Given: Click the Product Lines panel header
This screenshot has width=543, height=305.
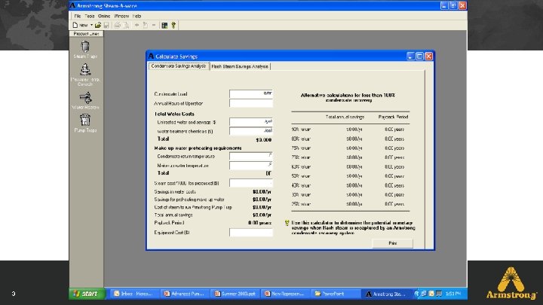Looking at the screenshot, I should pyautogui.click(x=86, y=34).
